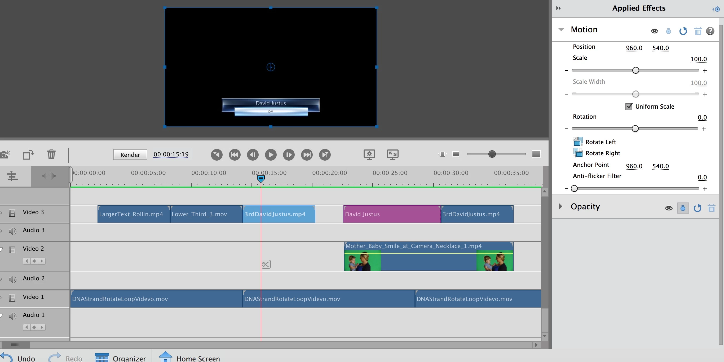Toggle full screen preview icon
The height and width of the screenshot is (362, 724).
click(x=392, y=154)
